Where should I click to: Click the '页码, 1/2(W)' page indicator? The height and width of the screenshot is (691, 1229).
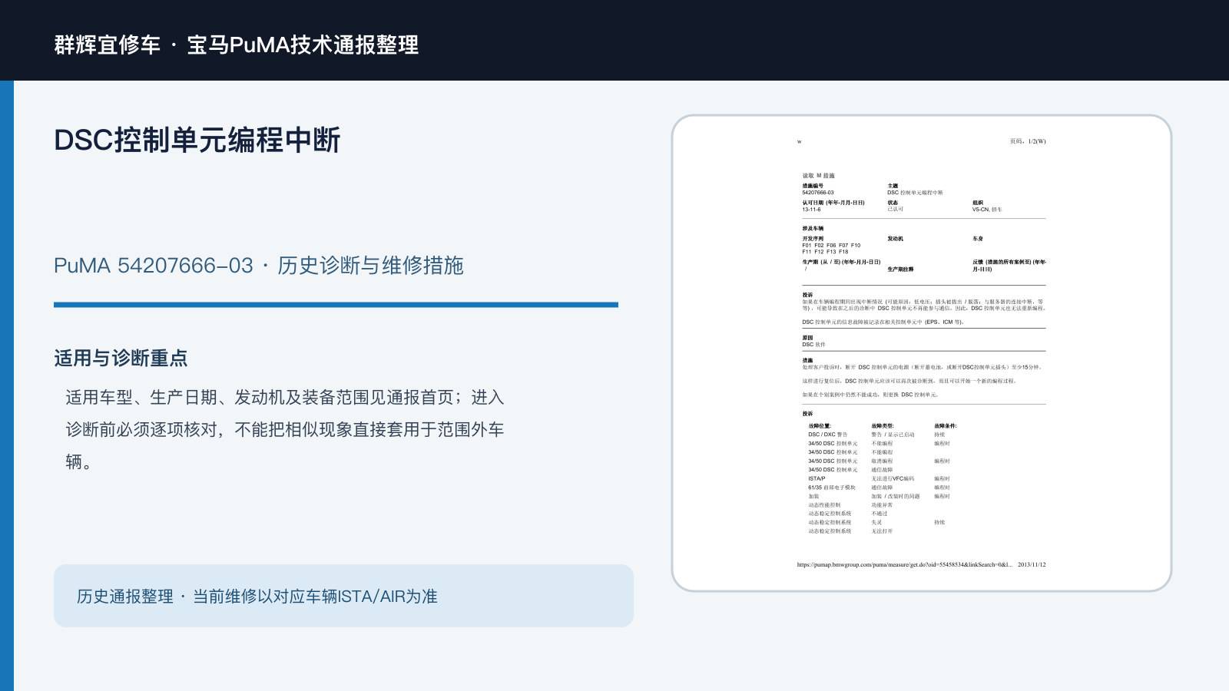point(1028,141)
